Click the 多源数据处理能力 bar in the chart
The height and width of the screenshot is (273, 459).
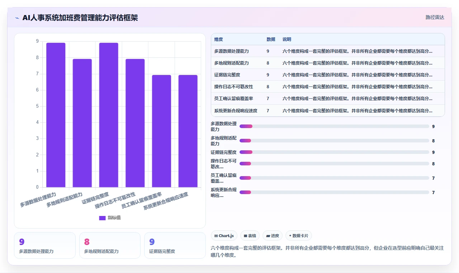pos(56,115)
